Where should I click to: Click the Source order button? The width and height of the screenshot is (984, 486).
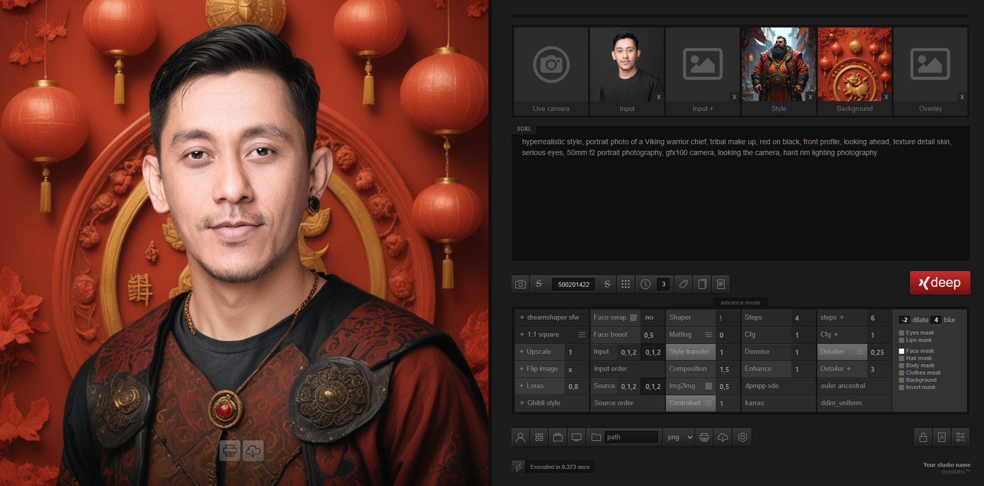tap(627, 403)
